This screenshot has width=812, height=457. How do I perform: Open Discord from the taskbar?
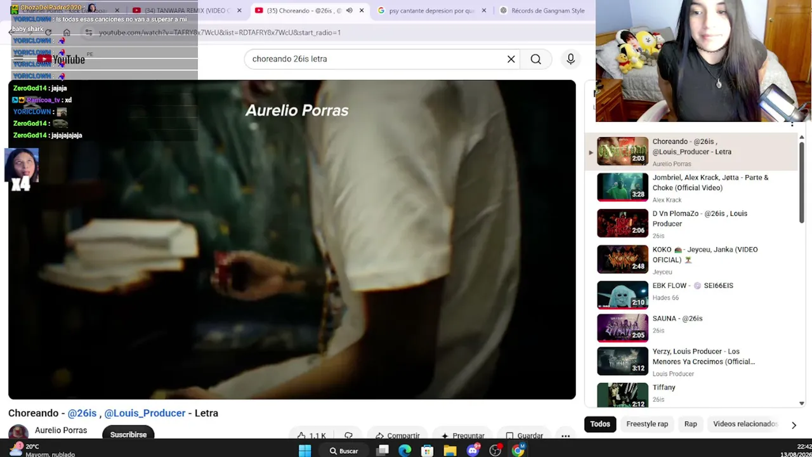pos(473,451)
